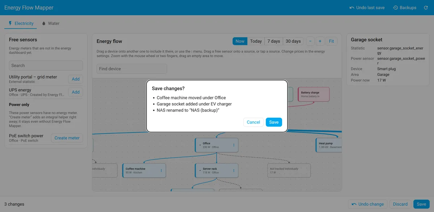Fit the energy flow graph to view
Viewport: 434px width, 212px height.
coord(331,41)
